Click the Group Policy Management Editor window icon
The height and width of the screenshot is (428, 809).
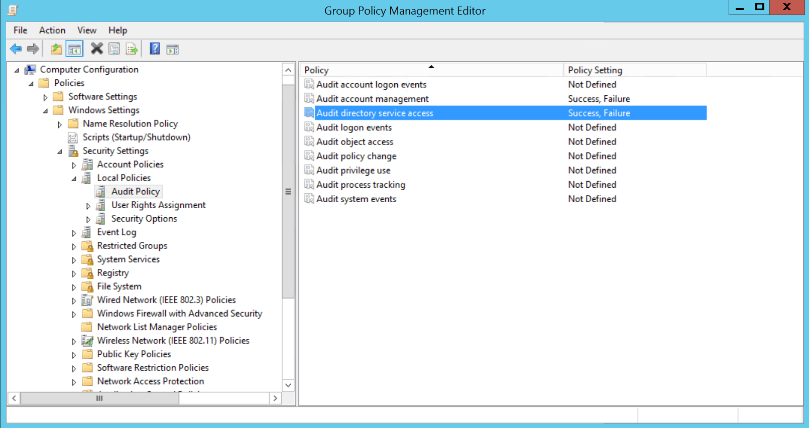tap(13, 10)
